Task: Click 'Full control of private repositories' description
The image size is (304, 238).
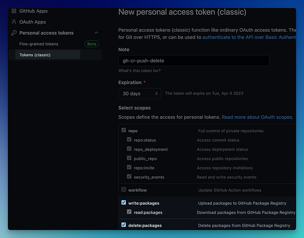Action: (x=231, y=131)
